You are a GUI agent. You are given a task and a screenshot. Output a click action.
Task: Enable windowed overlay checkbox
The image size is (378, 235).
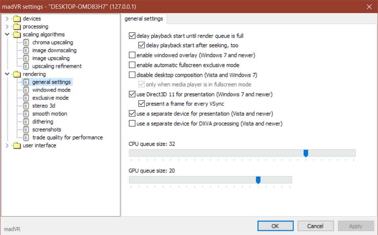(x=132, y=55)
